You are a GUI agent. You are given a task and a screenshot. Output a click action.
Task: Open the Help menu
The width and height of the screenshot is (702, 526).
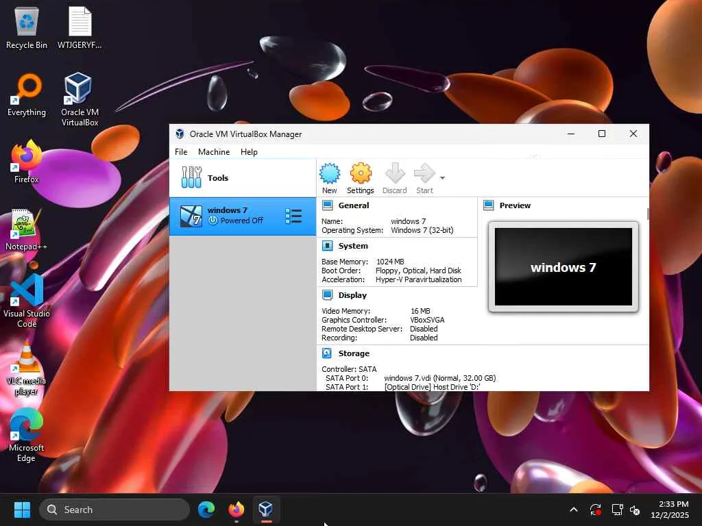click(x=249, y=152)
